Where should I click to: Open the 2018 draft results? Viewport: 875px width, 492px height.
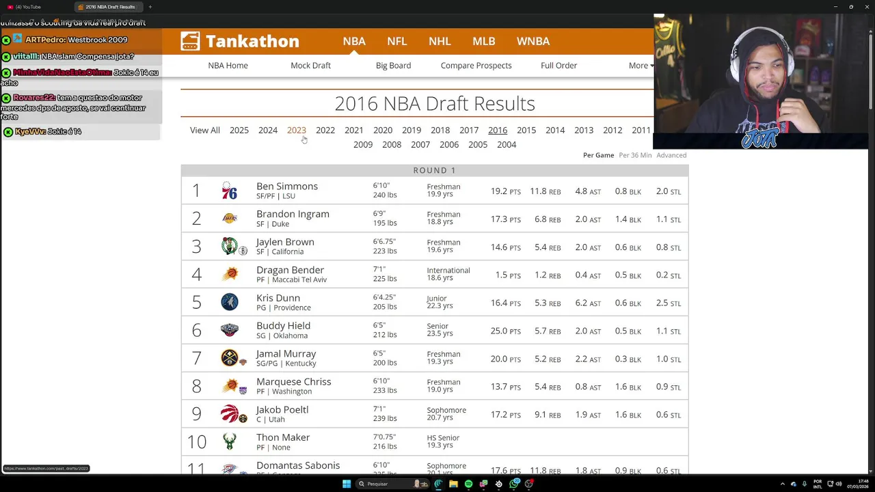coord(440,131)
